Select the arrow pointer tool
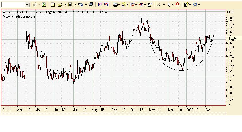 tap(169, 5)
